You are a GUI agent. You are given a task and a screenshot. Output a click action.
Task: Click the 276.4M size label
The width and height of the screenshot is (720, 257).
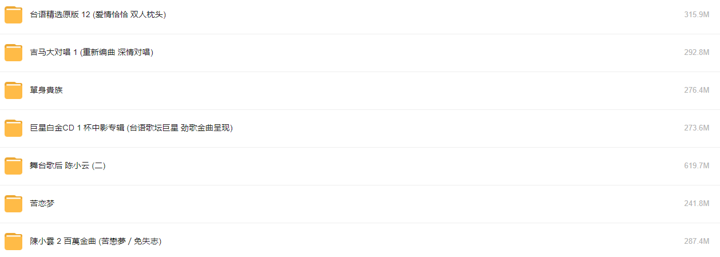pyautogui.click(x=697, y=90)
